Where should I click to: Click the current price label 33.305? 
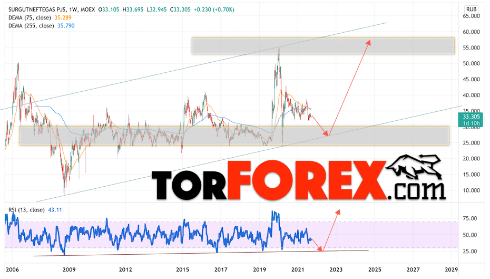coord(471,117)
